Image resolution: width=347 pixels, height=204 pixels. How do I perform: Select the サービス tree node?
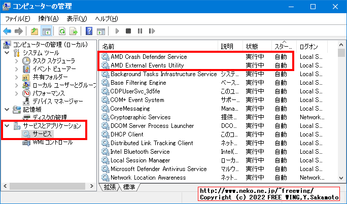pyautogui.click(x=42, y=134)
